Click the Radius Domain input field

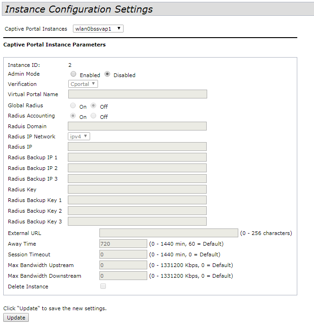137,126
